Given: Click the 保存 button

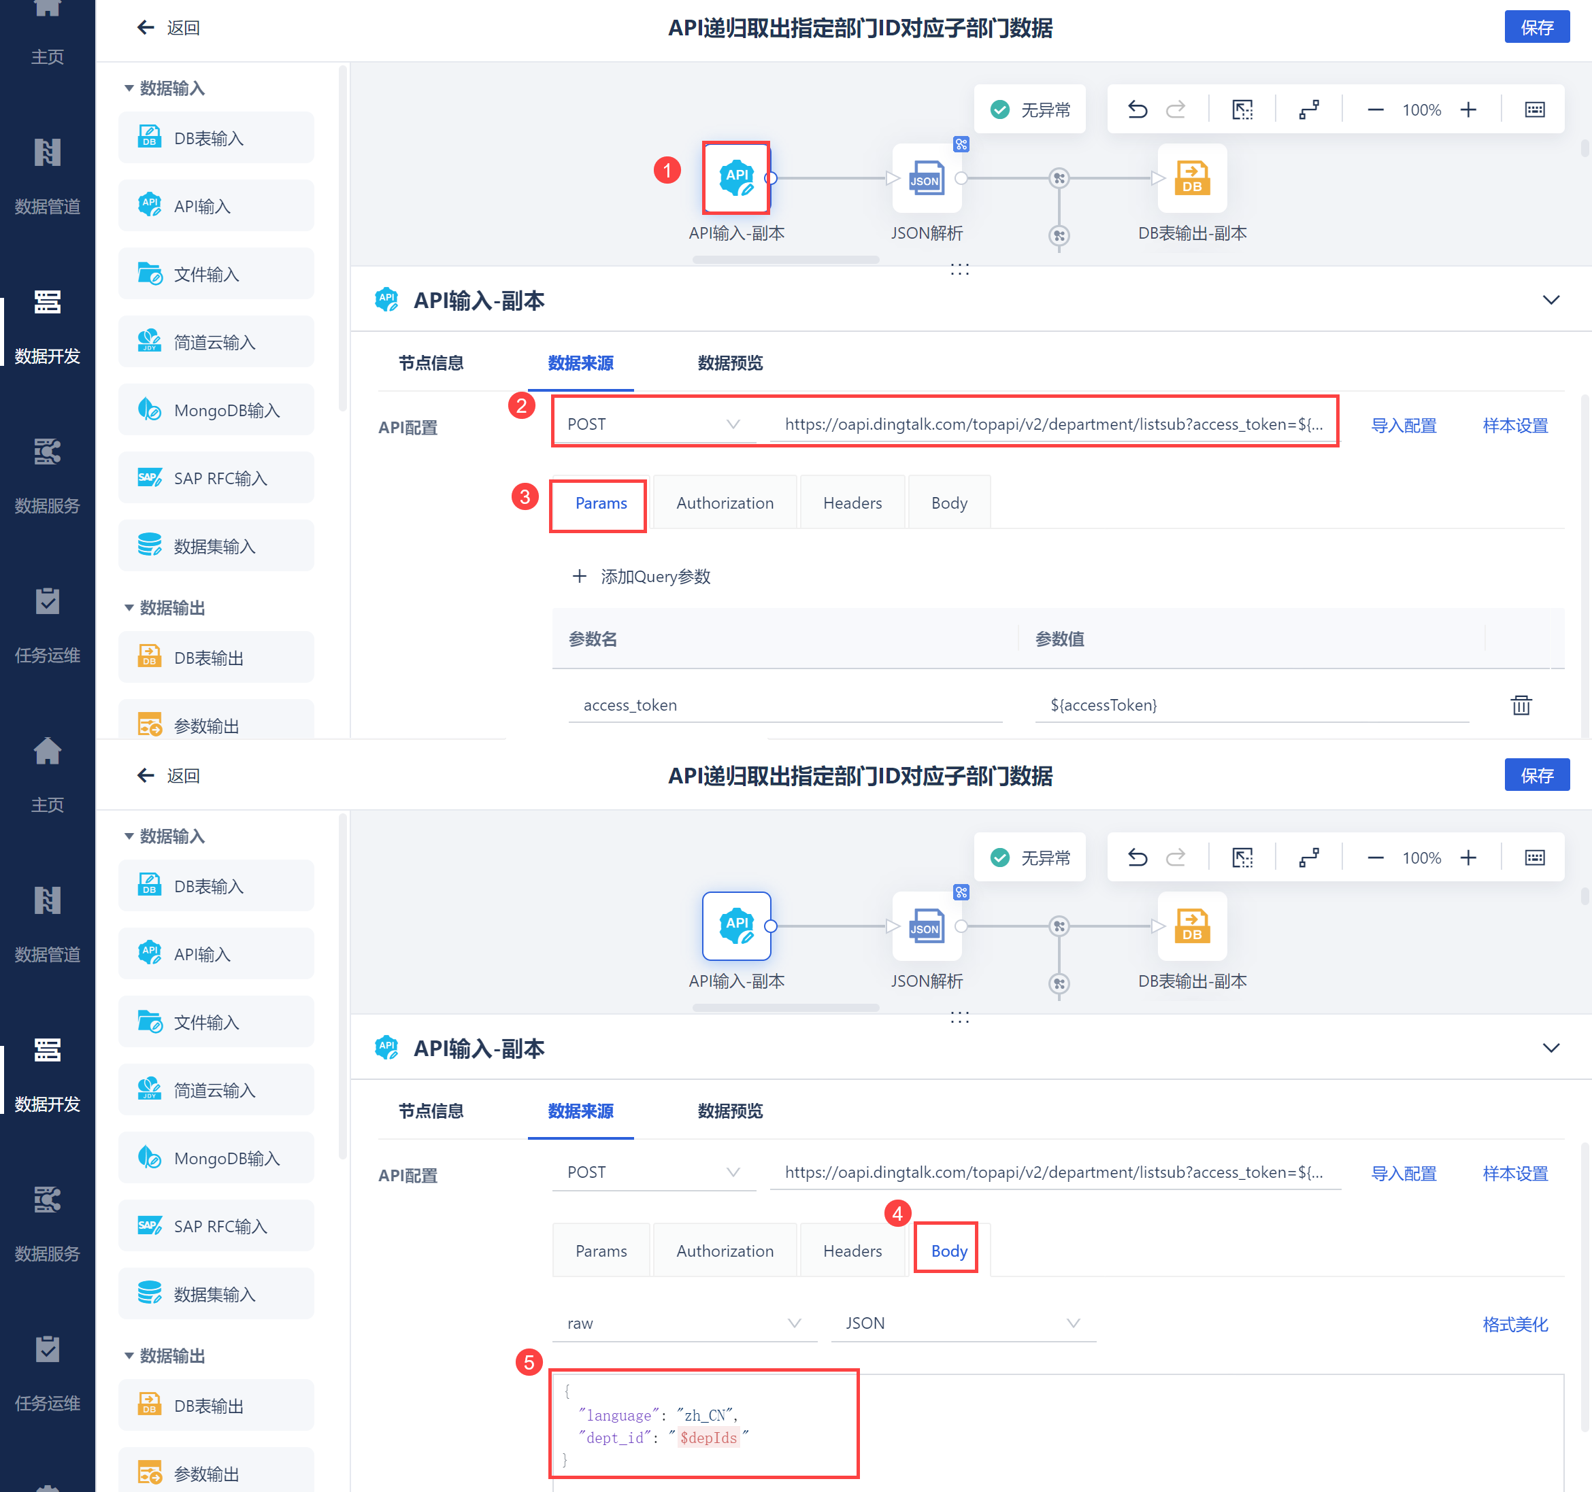Looking at the screenshot, I should click(1536, 28).
